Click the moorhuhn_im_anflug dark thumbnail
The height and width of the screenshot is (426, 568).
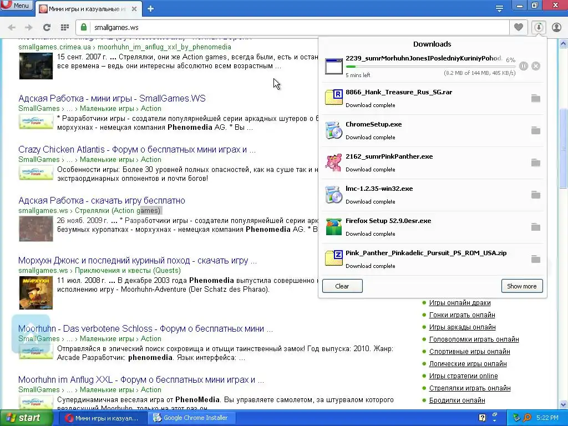36,66
